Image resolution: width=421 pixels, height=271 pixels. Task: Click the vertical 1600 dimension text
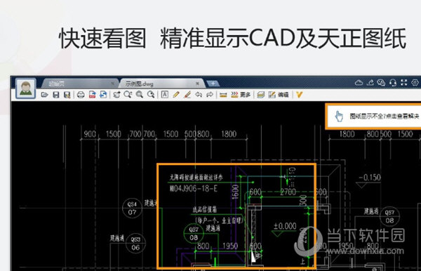tap(235, 192)
